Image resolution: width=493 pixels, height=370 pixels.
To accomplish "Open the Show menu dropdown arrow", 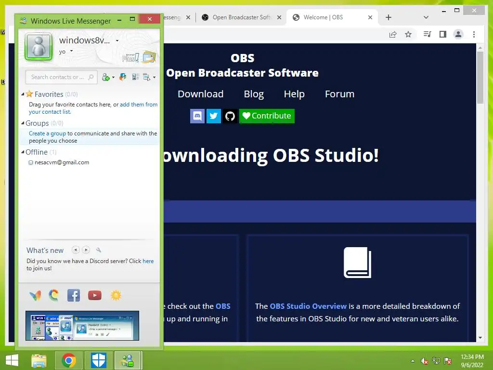I will (x=154, y=78).
